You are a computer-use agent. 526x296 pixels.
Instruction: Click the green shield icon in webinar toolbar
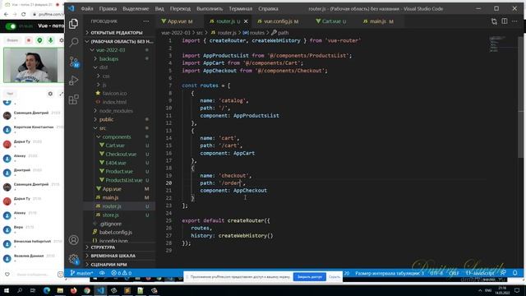tap(39, 40)
